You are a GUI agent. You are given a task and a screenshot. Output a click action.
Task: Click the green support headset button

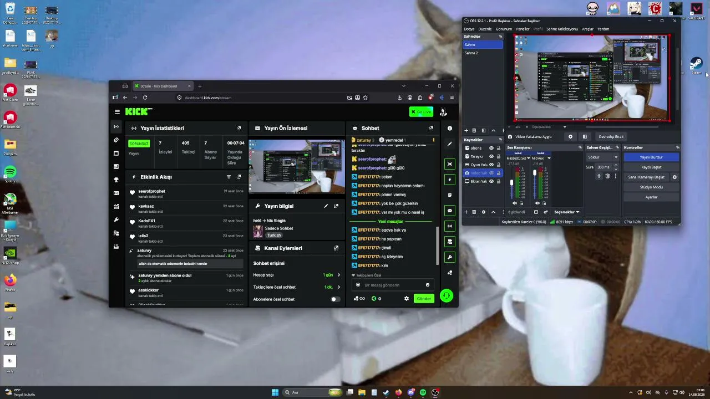click(447, 296)
